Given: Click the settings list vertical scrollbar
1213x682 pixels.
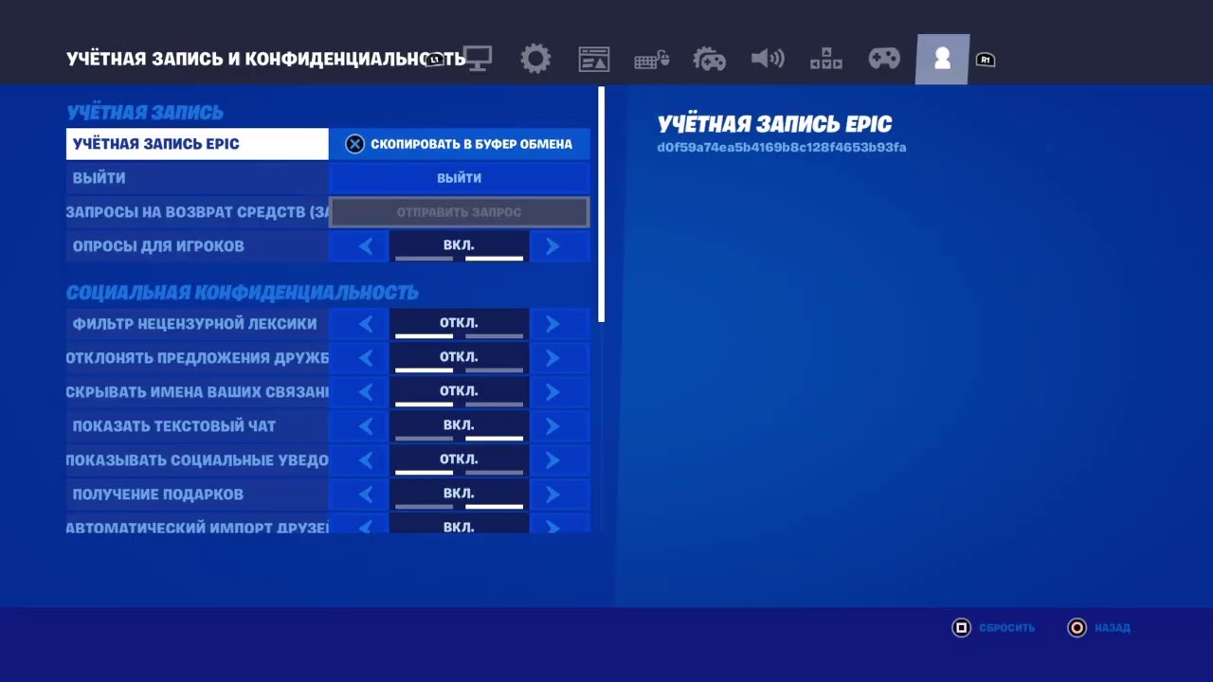Looking at the screenshot, I should 601,205.
